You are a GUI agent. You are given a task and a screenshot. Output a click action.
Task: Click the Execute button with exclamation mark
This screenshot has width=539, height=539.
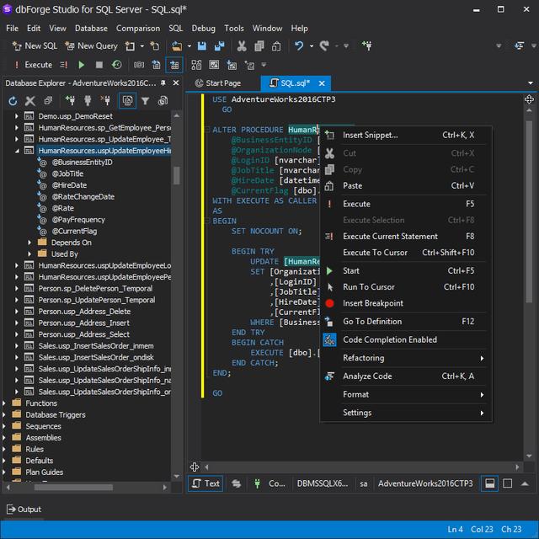[x=33, y=65]
